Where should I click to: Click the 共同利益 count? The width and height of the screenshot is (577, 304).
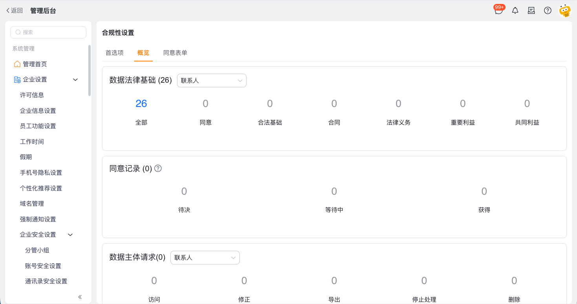click(527, 103)
